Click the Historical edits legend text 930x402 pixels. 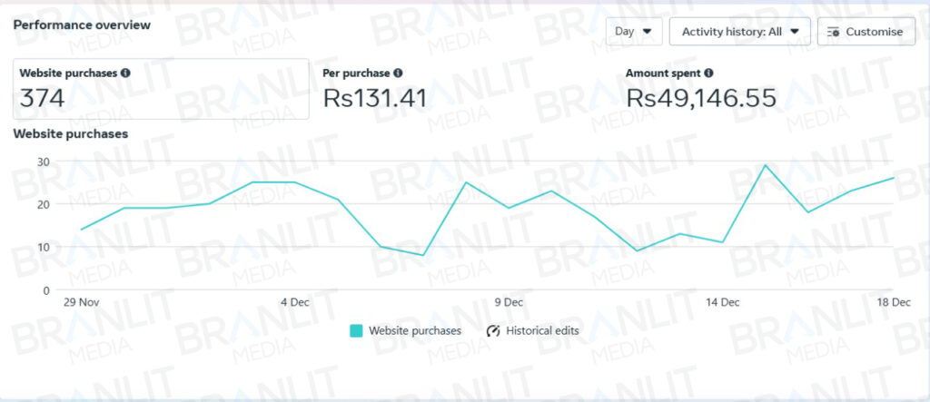click(542, 331)
